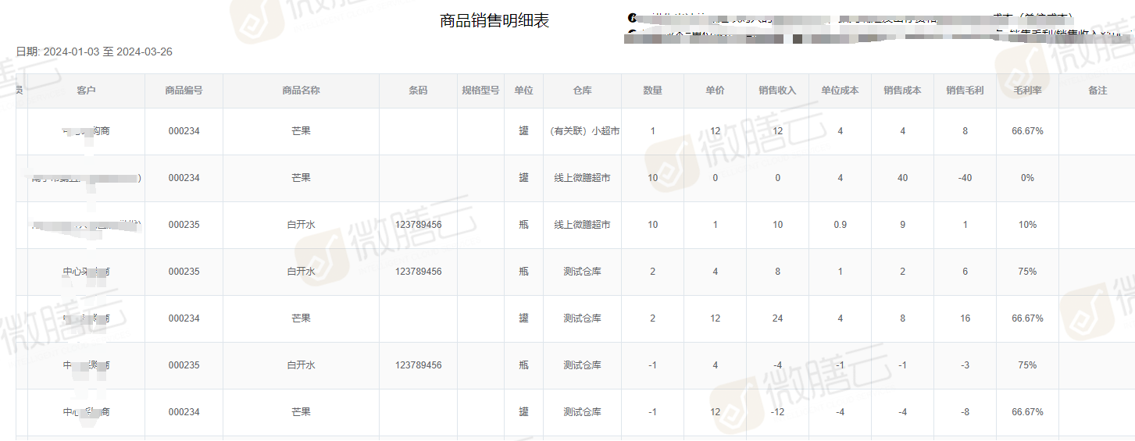Select the -40 sales gross profit cell
This screenshot has width=1135, height=441.
tap(965, 178)
